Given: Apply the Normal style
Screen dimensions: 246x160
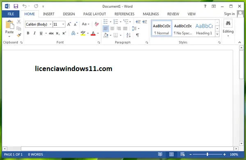Looking at the screenshot, I should [162, 29].
